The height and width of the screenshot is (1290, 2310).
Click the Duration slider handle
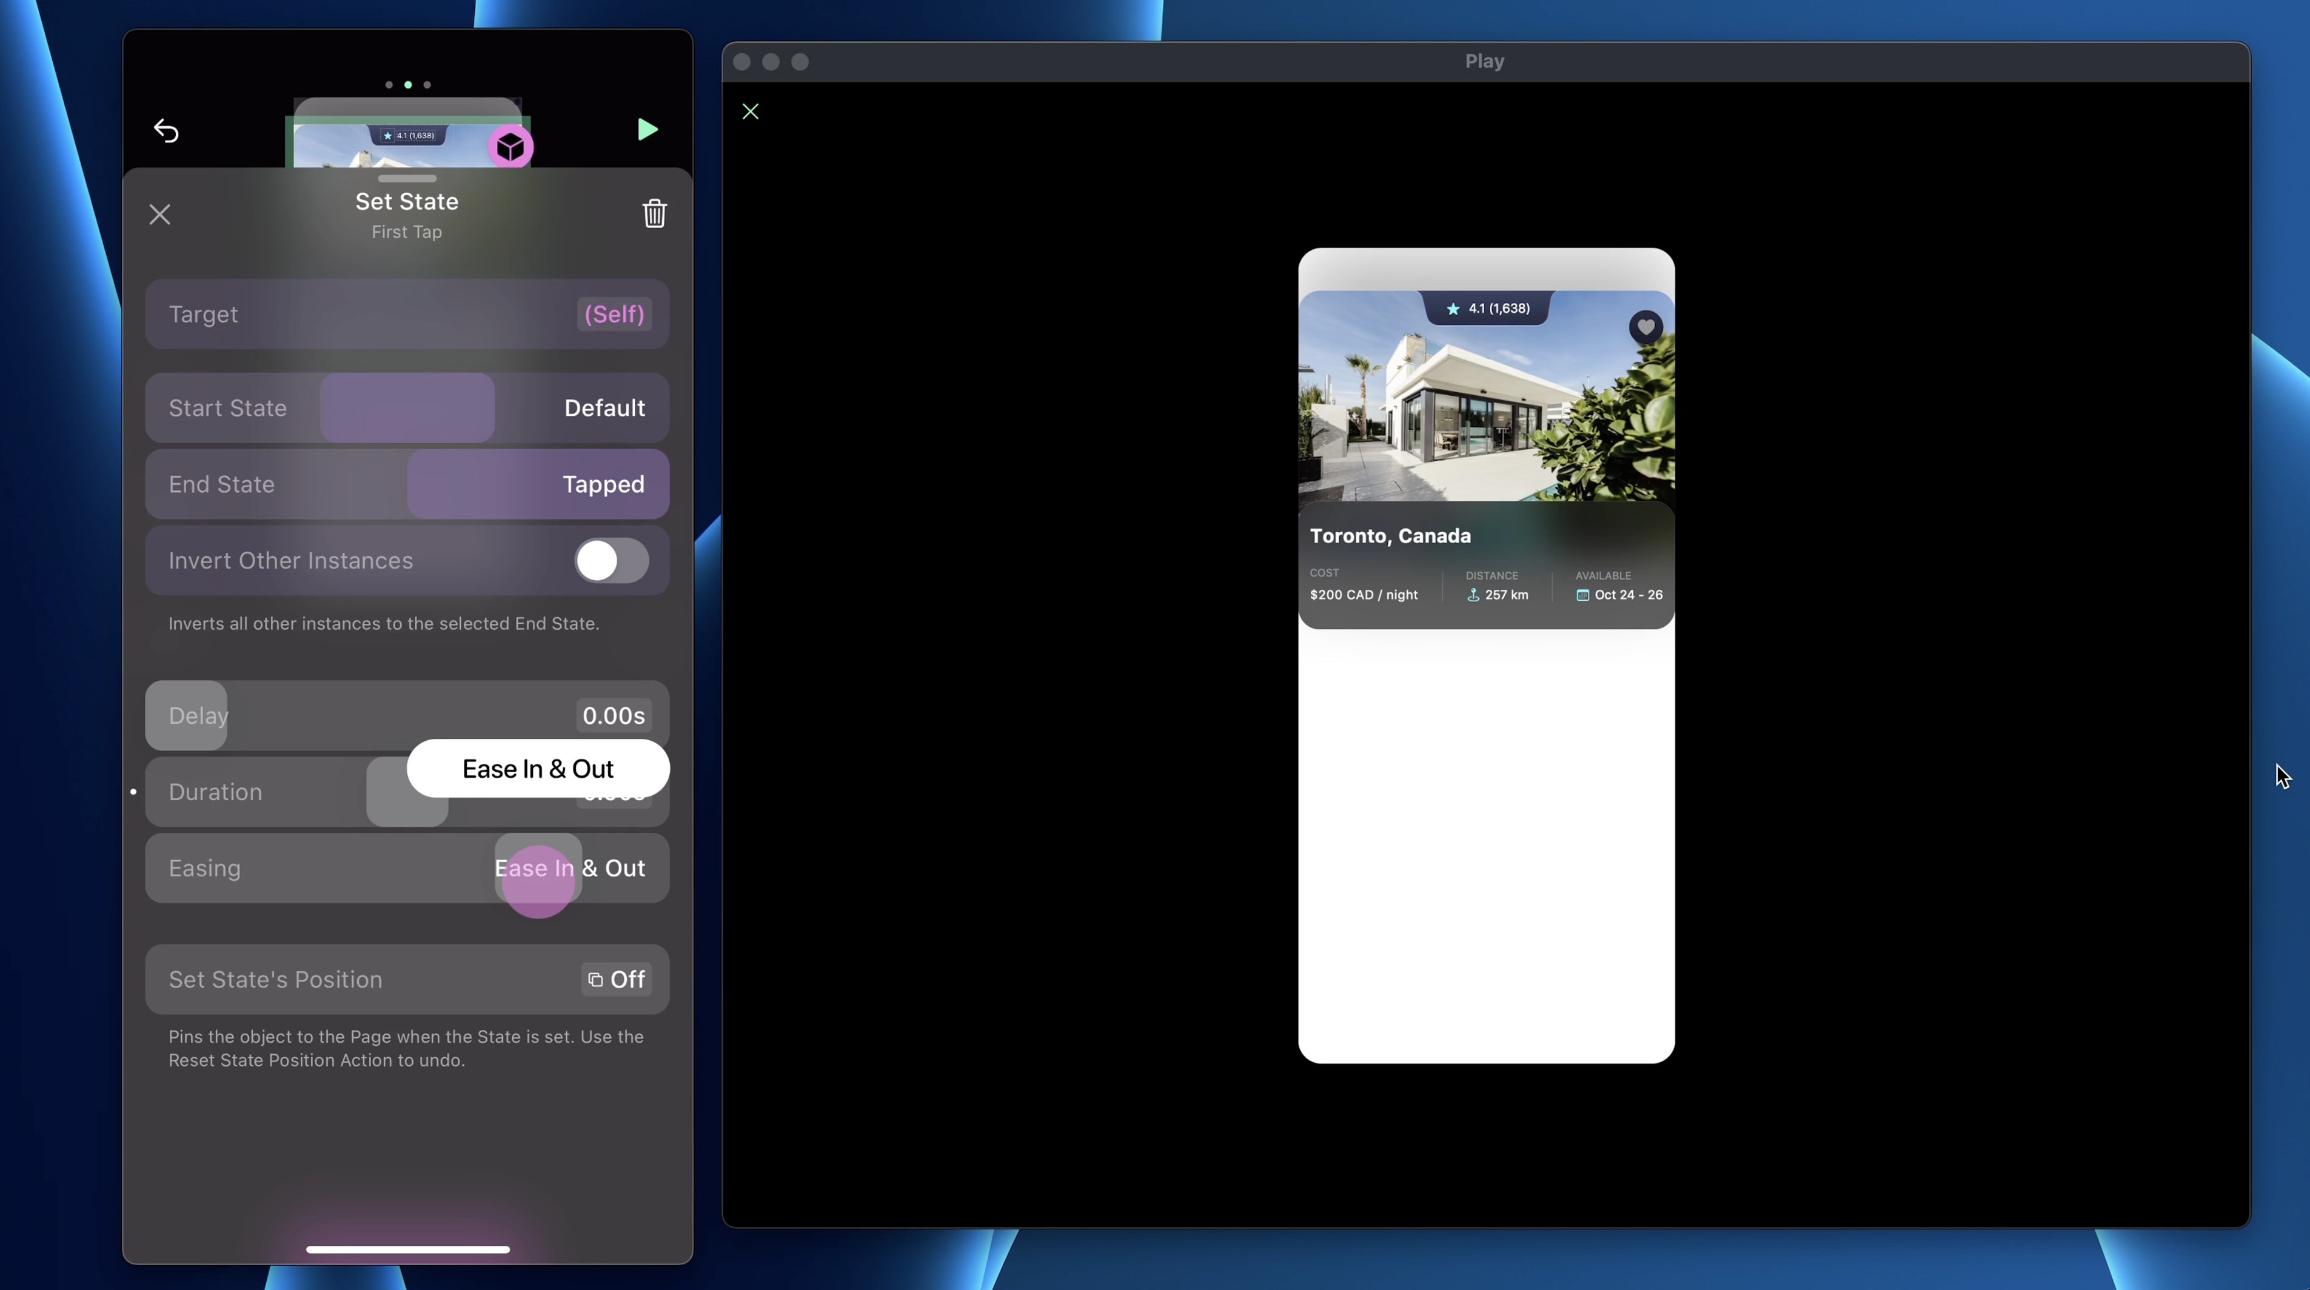pos(406,792)
